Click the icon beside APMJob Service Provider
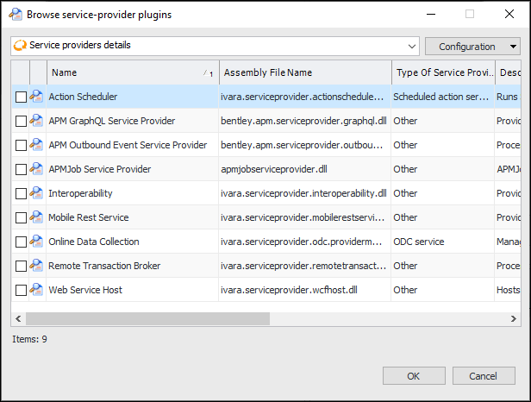 click(36, 169)
